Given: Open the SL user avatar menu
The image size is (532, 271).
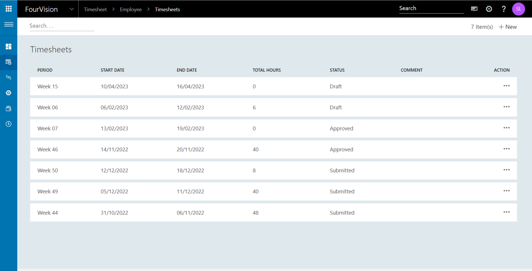Looking at the screenshot, I should click(518, 9).
